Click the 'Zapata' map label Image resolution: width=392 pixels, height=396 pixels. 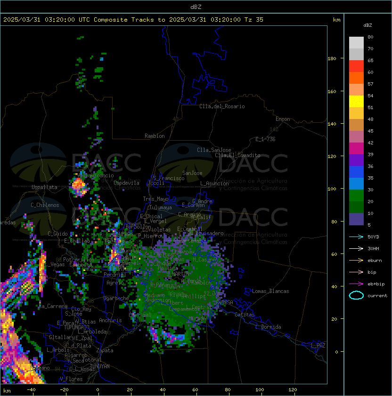(x=105, y=350)
